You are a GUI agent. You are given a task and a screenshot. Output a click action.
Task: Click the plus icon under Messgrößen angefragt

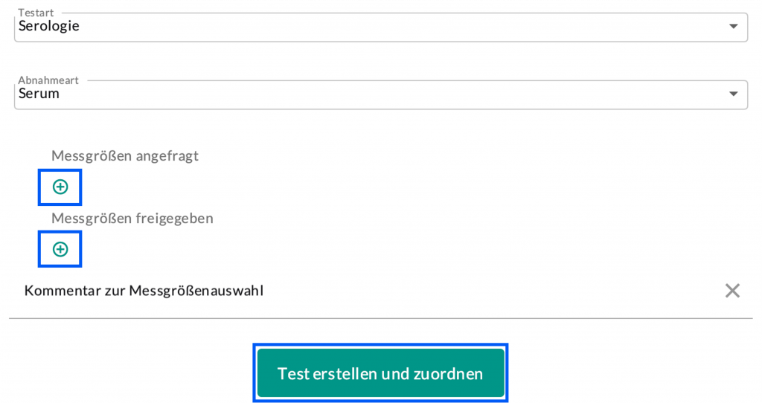coord(60,187)
